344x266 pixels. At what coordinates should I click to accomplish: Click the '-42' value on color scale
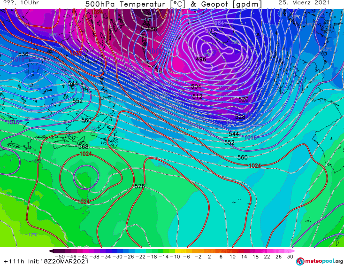pos(83,257)
